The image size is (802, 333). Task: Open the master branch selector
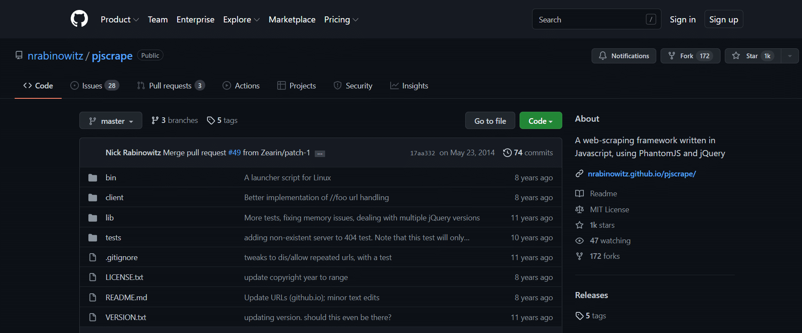[111, 121]
